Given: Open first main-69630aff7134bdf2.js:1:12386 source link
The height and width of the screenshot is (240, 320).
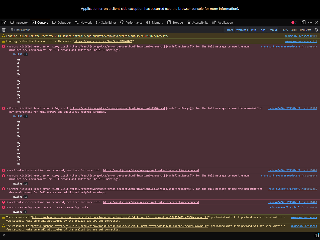Looking at the screenshot, I should coord(292,108).
